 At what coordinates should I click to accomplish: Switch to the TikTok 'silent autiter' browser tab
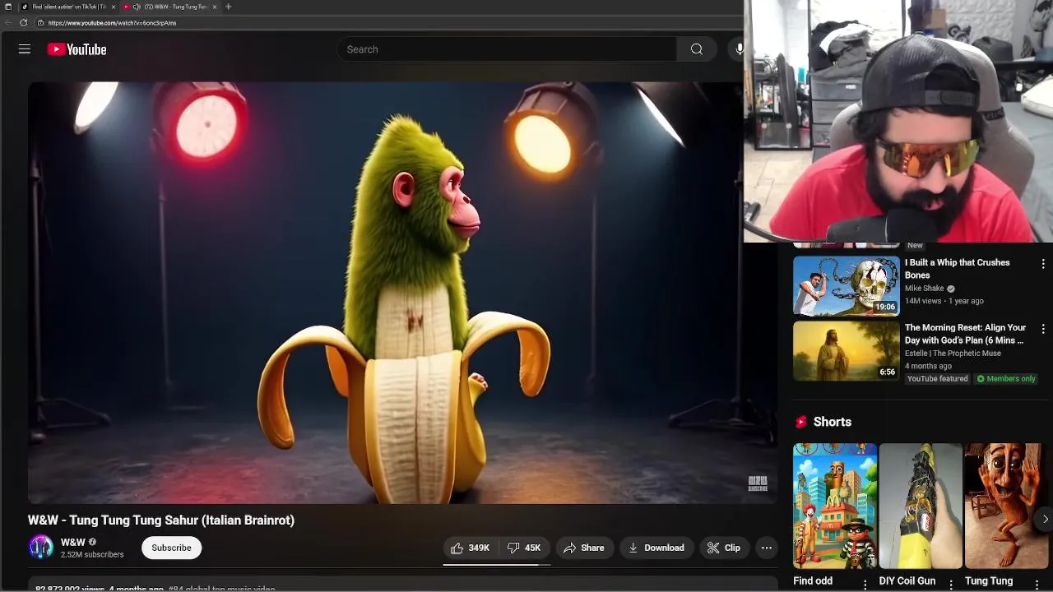tap(68, 7)
